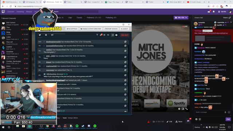Switch to the Followers tab
The height and width of the screenshot is (131, 233).
[94, 17]
